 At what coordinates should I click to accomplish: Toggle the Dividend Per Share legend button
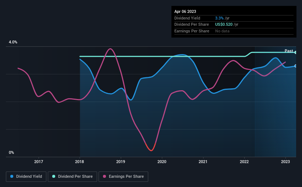[72, 177]
